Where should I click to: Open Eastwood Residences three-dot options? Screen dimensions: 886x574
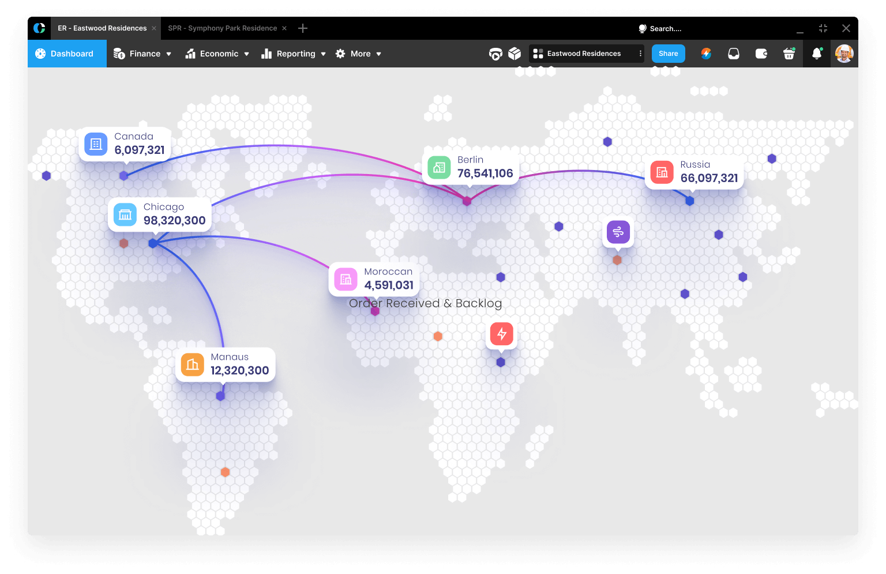coord(640,54)
